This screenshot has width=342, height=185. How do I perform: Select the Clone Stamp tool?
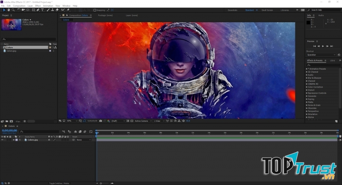pyautogui.click(x=53, y=10)
